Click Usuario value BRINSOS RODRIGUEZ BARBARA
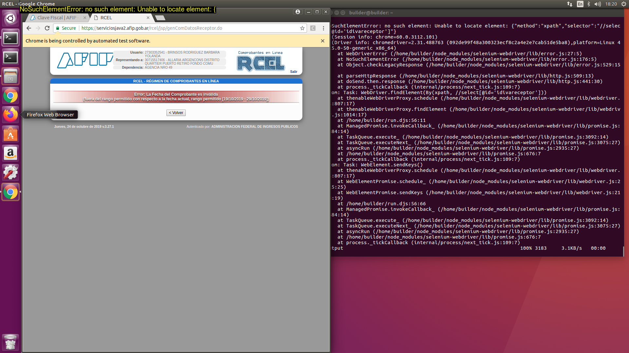Screen dimensions: 629x353 tap(182, 54)
